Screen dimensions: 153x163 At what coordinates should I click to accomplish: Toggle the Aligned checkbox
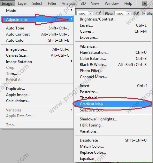click(144, 13)
